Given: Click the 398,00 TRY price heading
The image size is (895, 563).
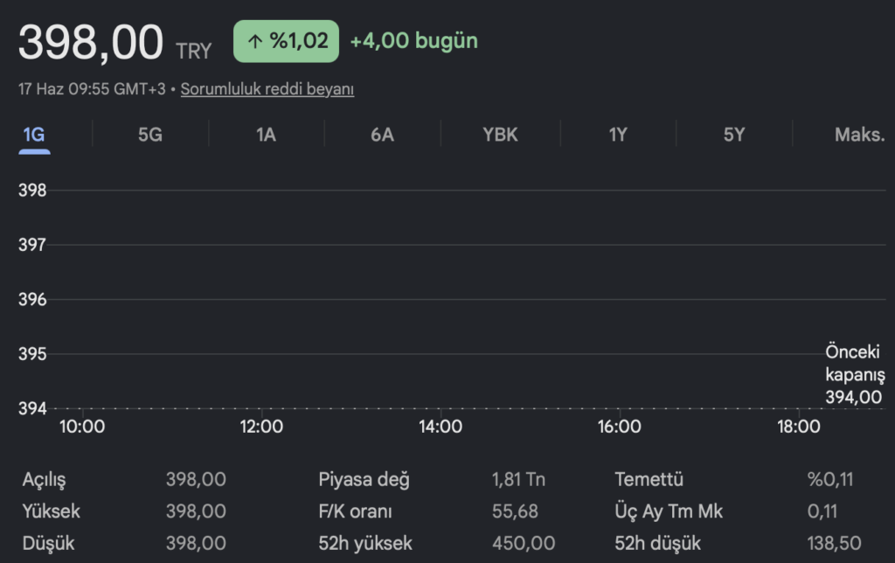Looking at the screenshot, I should (x=114, y=42).
